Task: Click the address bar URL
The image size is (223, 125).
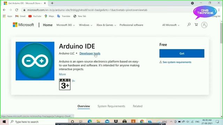Action: coord(87,10)
